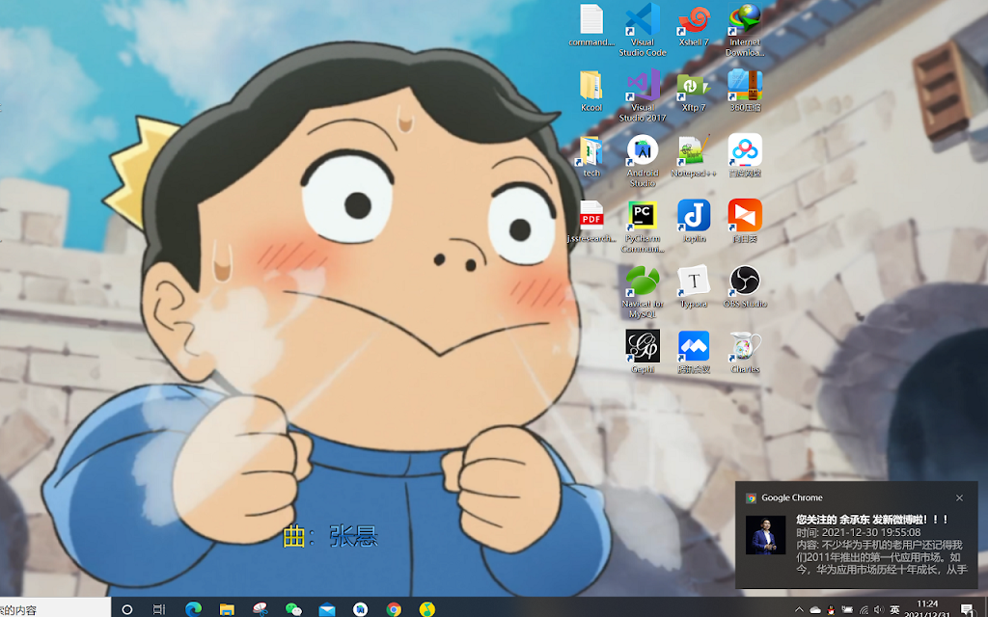Screen dimensions: 988x617
Task: Launch Android Studio desktop shortcut
Action: tap(642, 160)
